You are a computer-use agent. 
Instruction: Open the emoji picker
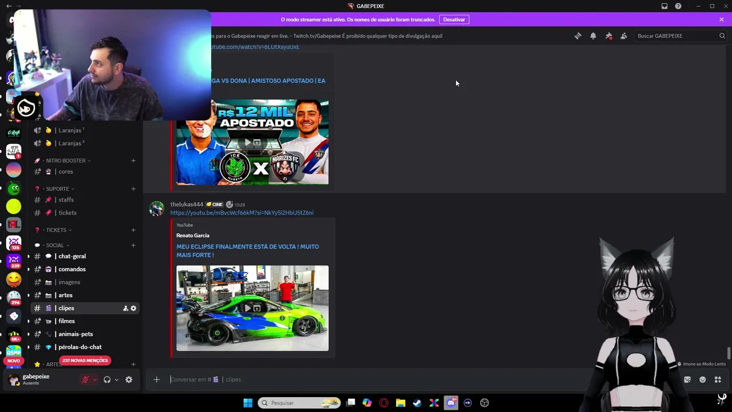(702, 379)
